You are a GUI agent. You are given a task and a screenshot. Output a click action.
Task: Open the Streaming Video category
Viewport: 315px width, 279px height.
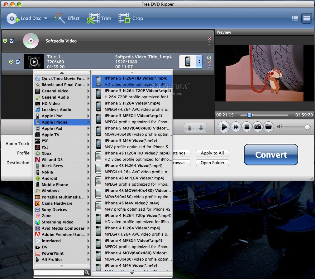(x=62, y=222)
